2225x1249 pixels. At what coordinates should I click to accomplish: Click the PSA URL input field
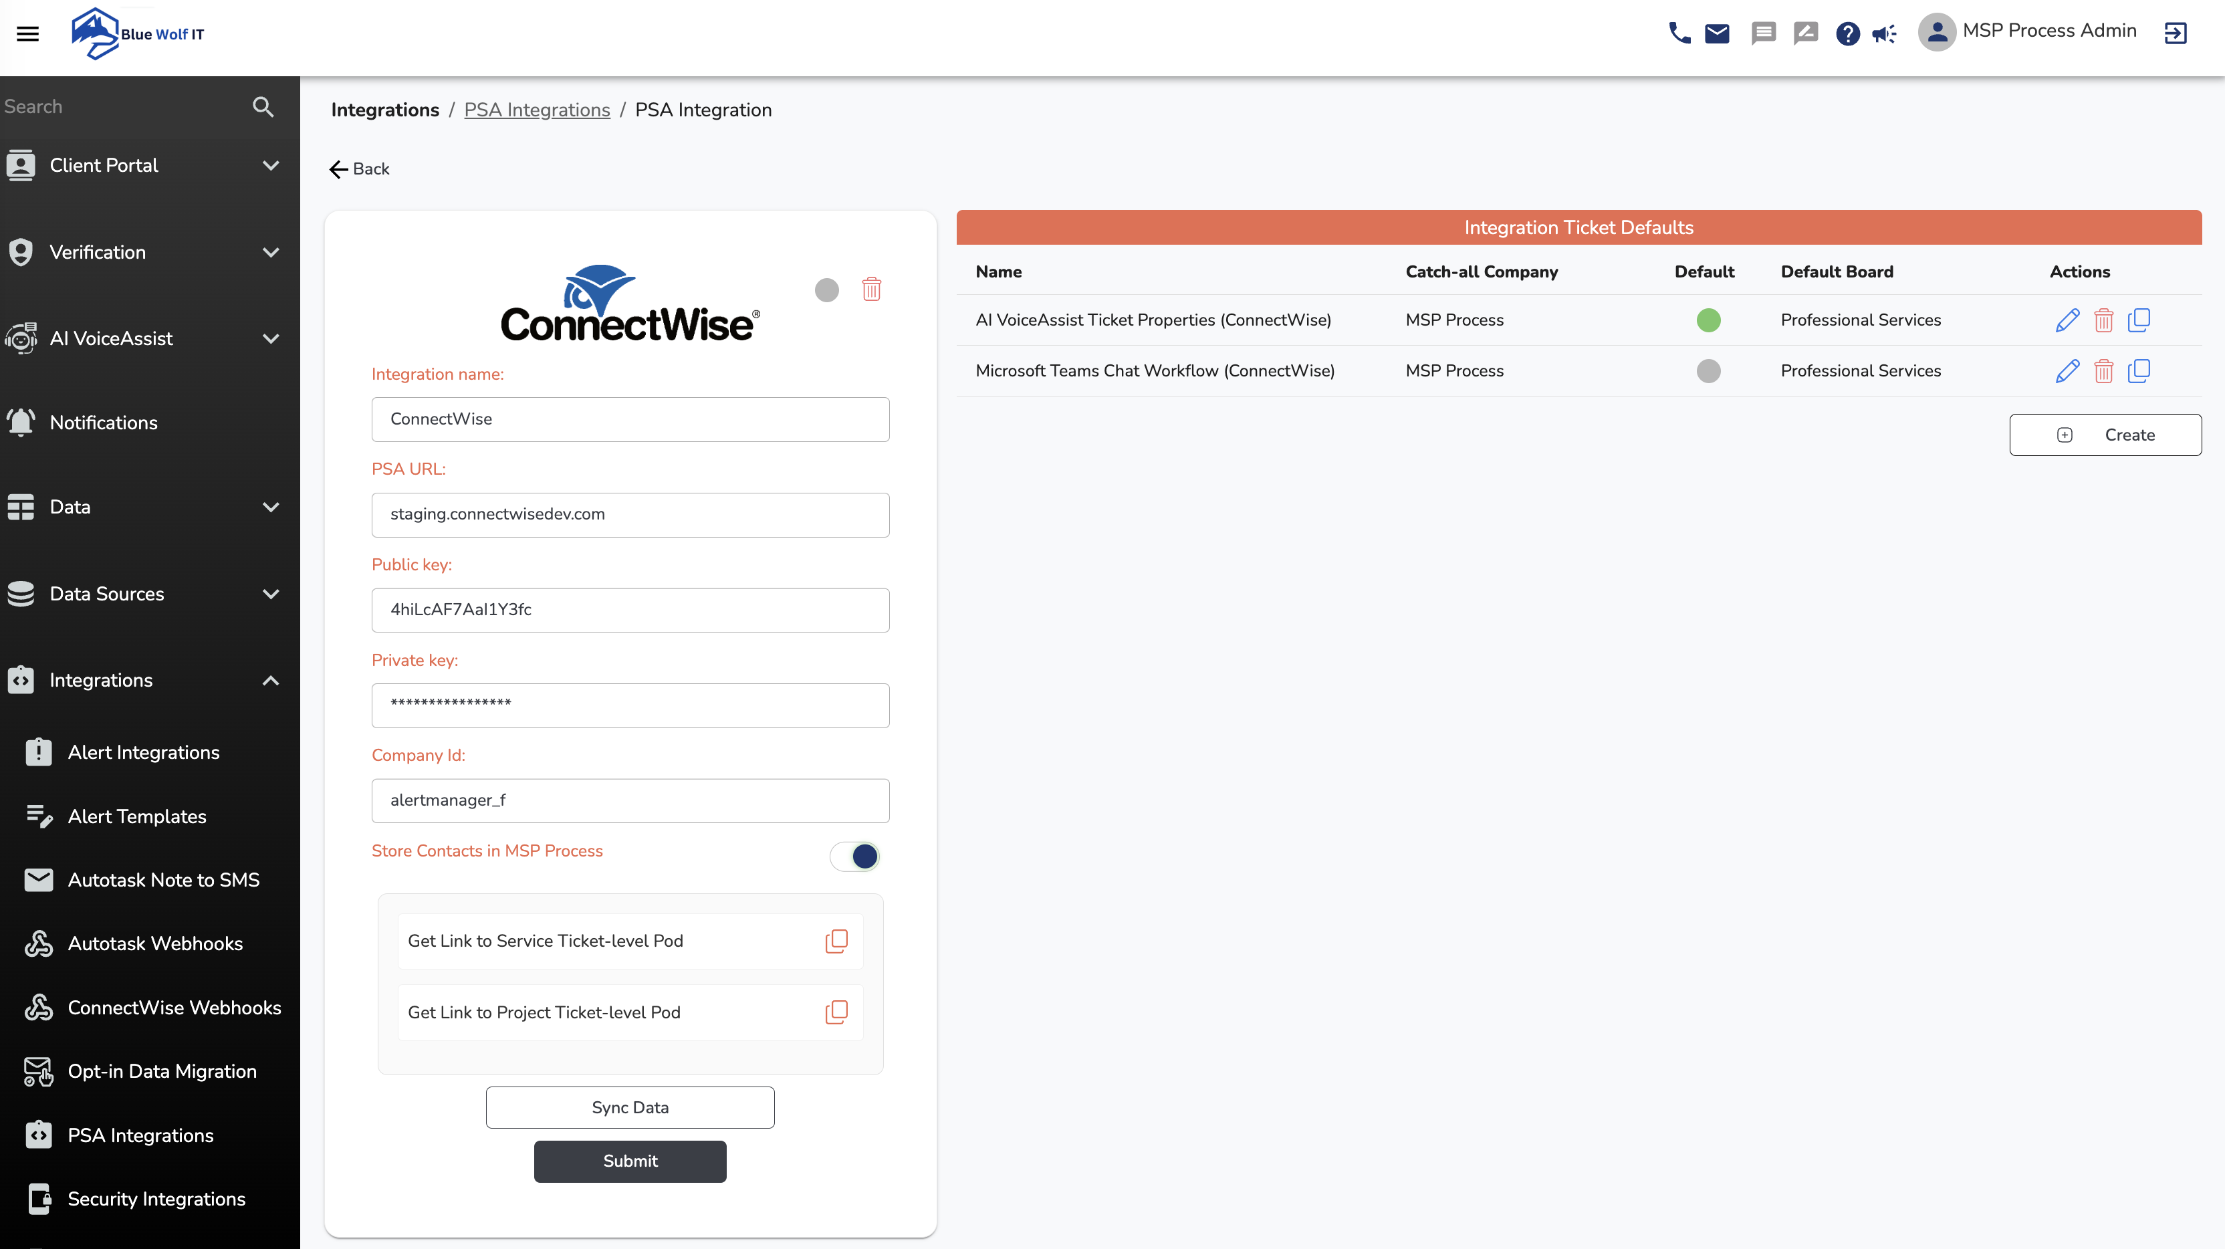coord(630,514)
